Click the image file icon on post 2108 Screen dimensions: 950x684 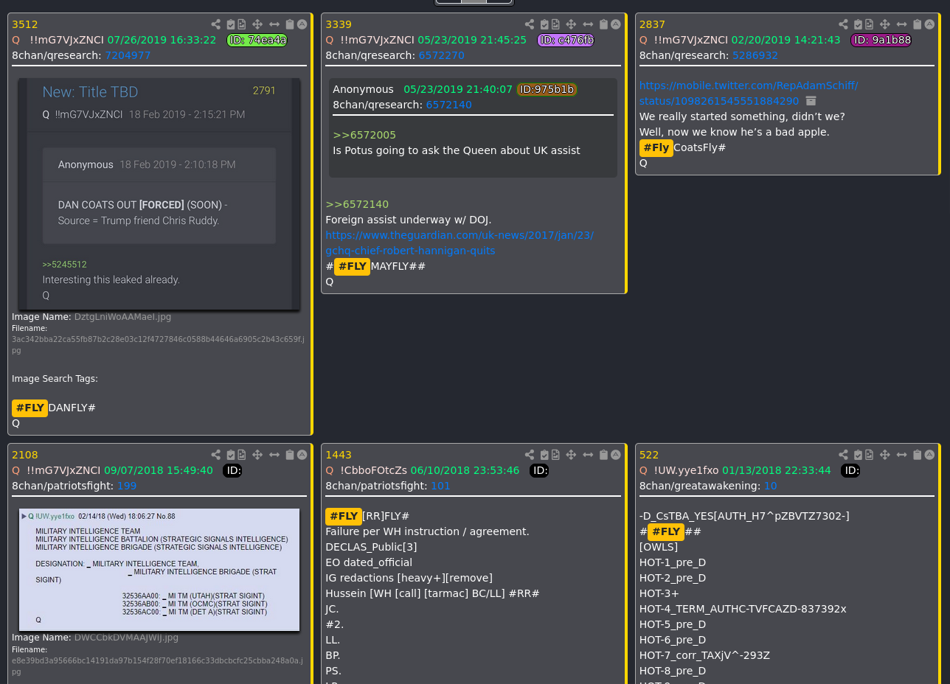[242, 455]
